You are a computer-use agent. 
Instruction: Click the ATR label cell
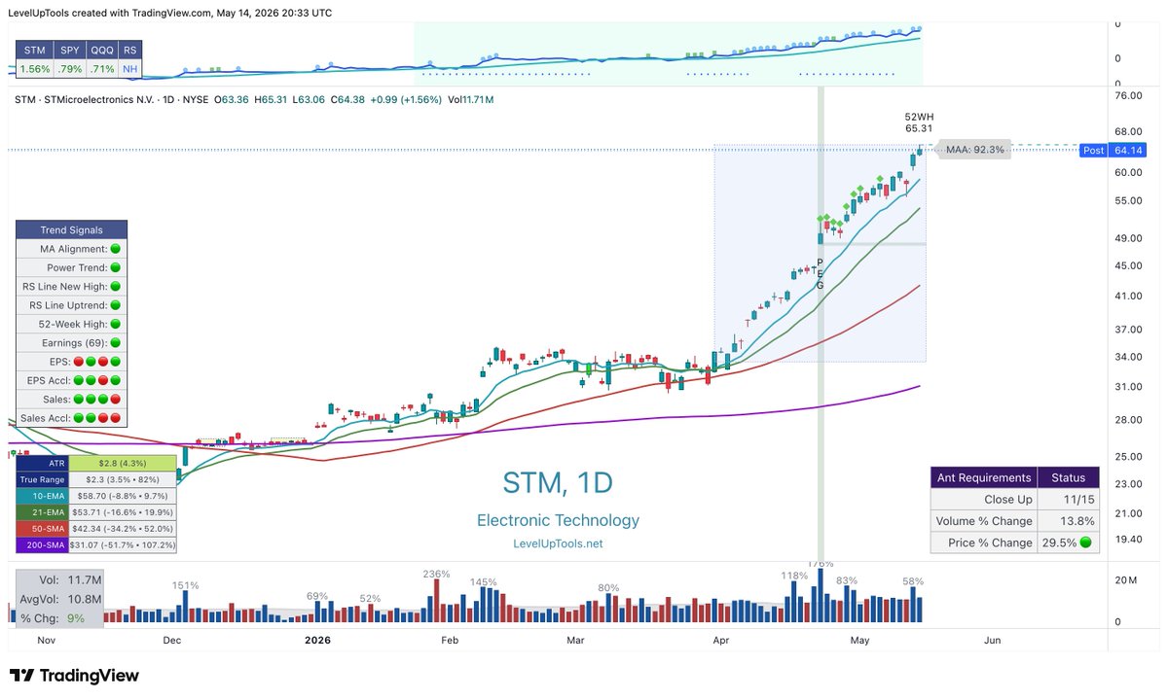click(41, 462)
